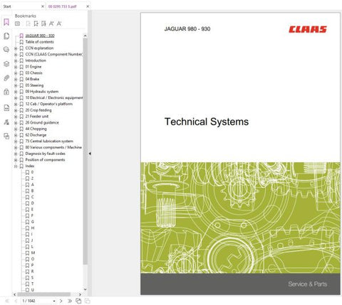Screen dimensions: 342x305
Task: Open the Bookmarks panel icon in sidebar
Action: coord(6,22)
